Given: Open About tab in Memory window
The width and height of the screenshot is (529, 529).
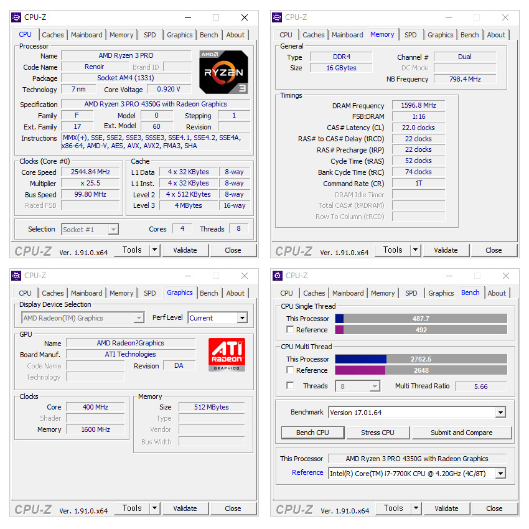Looking at the screenshot, I should pyautogui.click(x=496, y=35).
